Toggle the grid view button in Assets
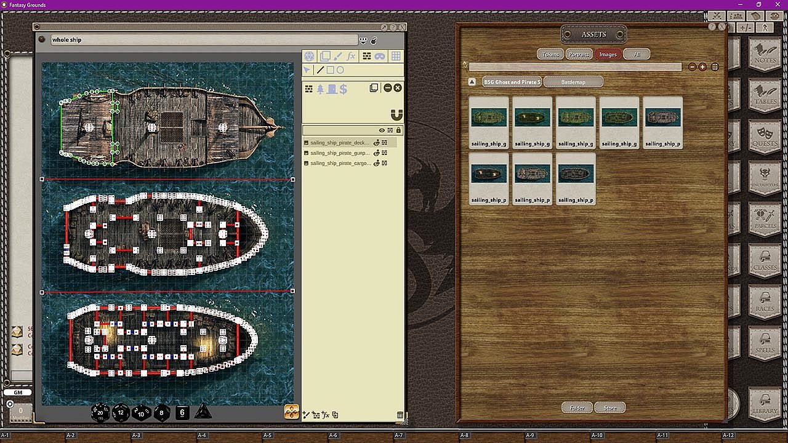The image size is (788, 443). click(715, 66)
